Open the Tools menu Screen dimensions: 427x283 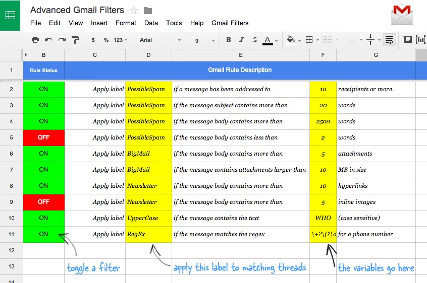[x=174, y=23]
